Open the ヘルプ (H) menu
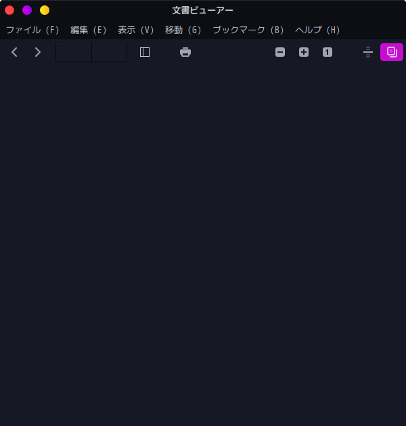406x426 pixels. pos(317,30)
